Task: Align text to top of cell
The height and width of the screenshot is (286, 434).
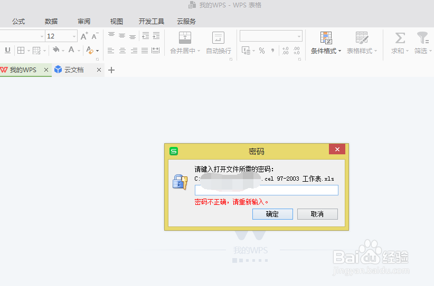Action: [111, 35]
